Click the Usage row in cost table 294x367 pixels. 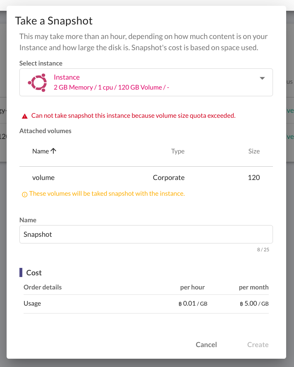click(146, 304)
